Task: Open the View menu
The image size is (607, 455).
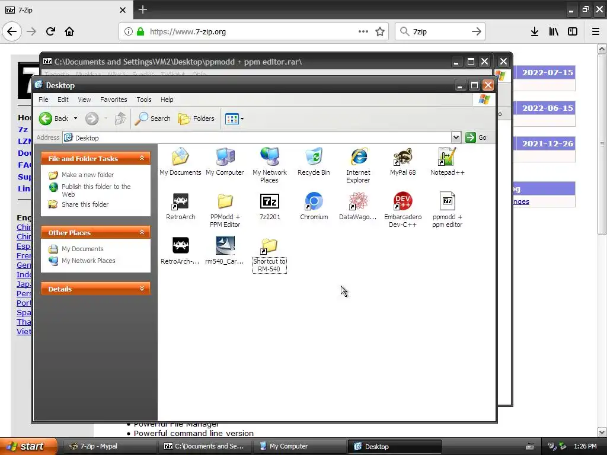Action: [x=84, y=100]
